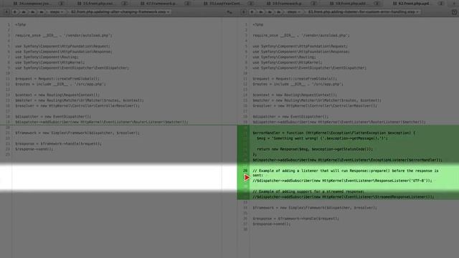This screenshot has width=459, height=258.
Task: Click the '// Example of adding a listener' comment line
Action: [x=346, y=173]
